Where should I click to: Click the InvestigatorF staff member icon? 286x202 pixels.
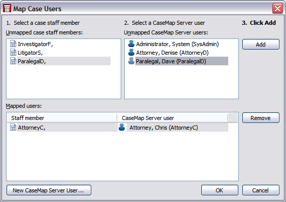coord(13,44)
